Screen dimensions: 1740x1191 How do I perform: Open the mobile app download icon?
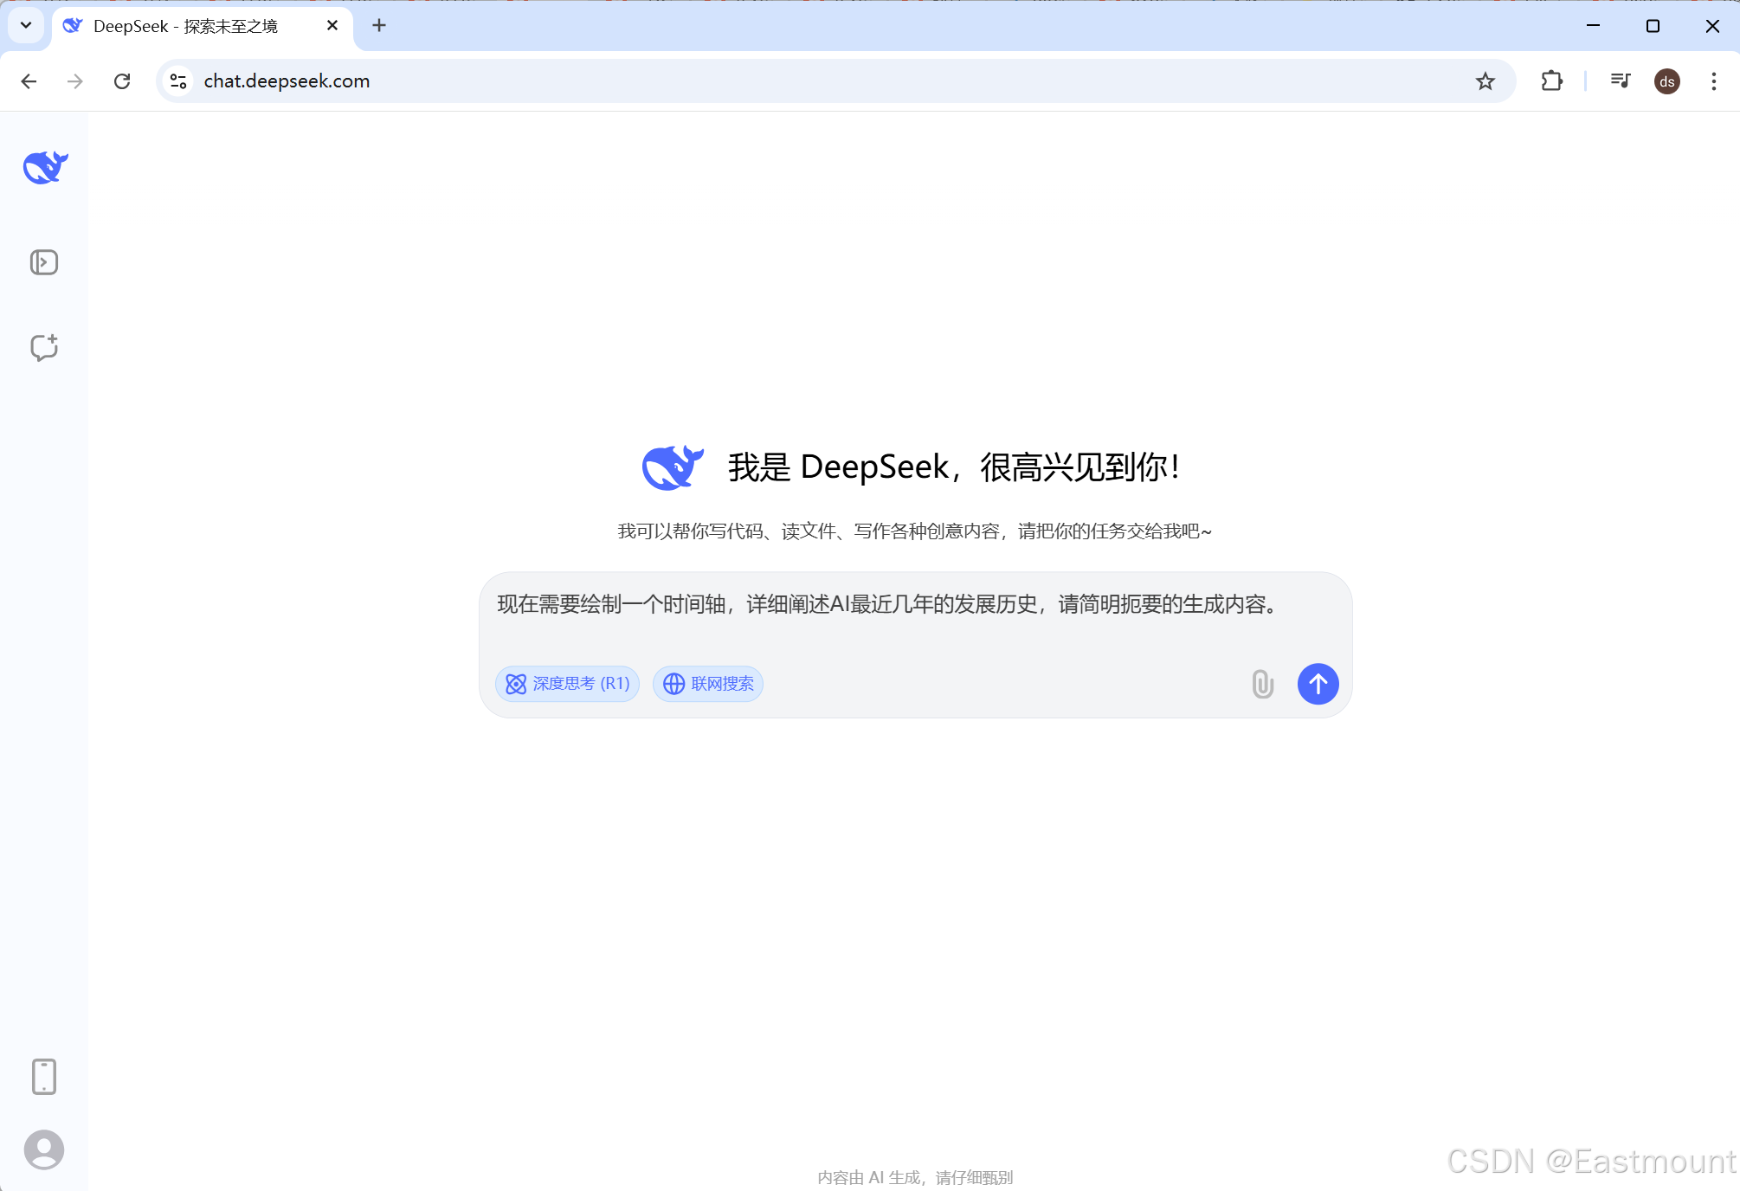point(44,1076)
